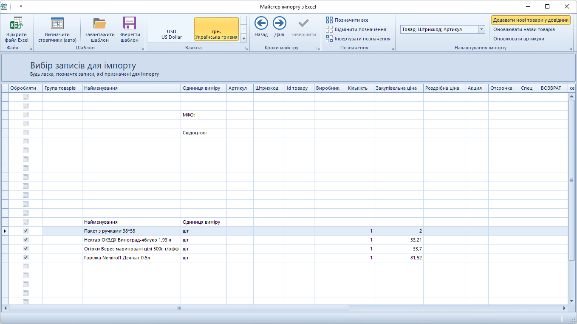Open Налаштування імпорту group launcher
Screen dimensions: 577x324
[x=571, y=48]
